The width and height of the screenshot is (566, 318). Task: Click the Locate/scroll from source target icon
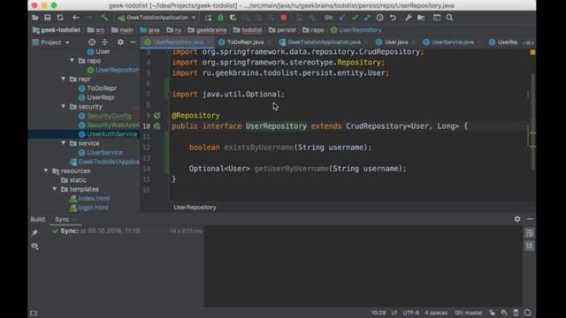92,42
